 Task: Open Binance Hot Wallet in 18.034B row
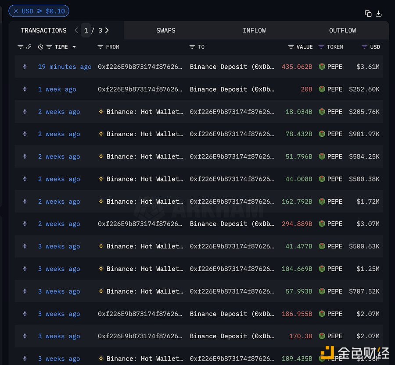click(144, 112)
